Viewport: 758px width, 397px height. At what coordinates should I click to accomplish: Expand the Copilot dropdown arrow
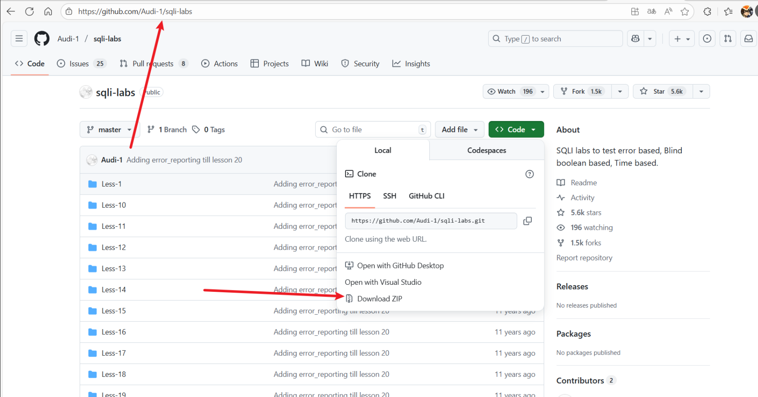click(650, 39)
